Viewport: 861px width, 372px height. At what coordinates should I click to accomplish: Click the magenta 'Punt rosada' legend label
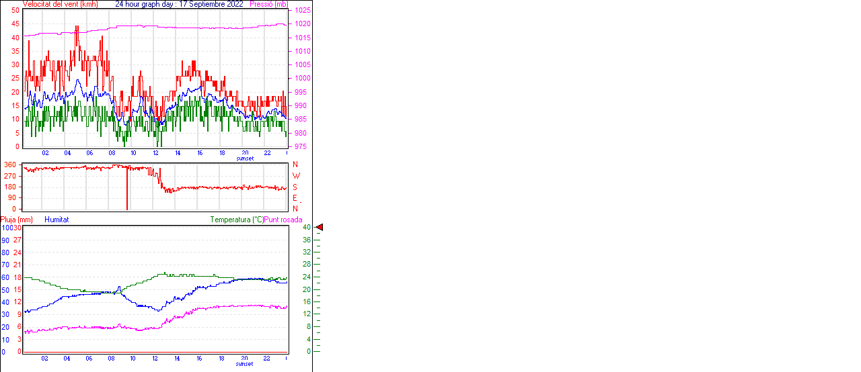283,220
